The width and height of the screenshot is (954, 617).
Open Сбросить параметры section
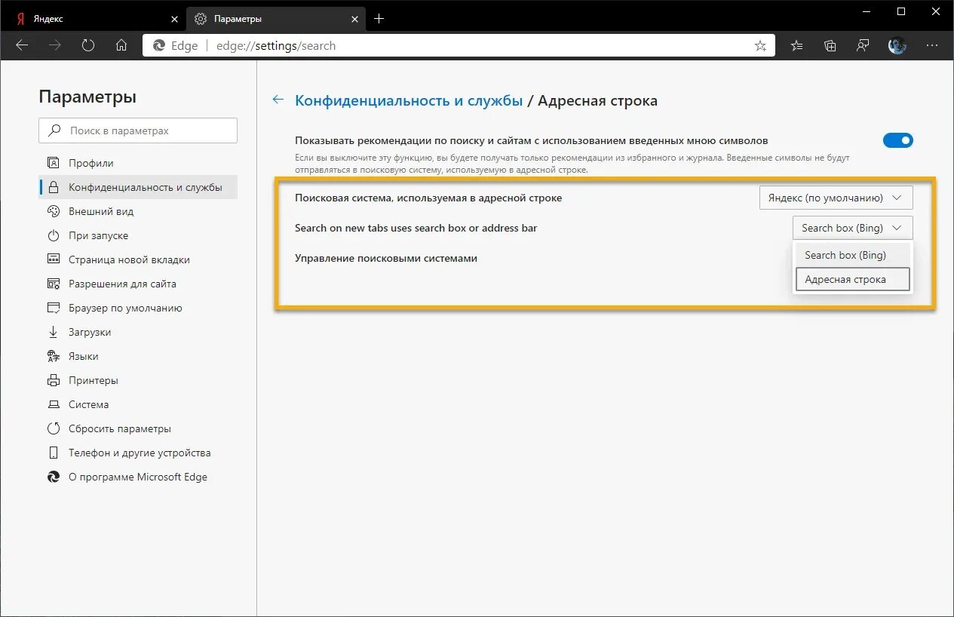click(138, 428)
